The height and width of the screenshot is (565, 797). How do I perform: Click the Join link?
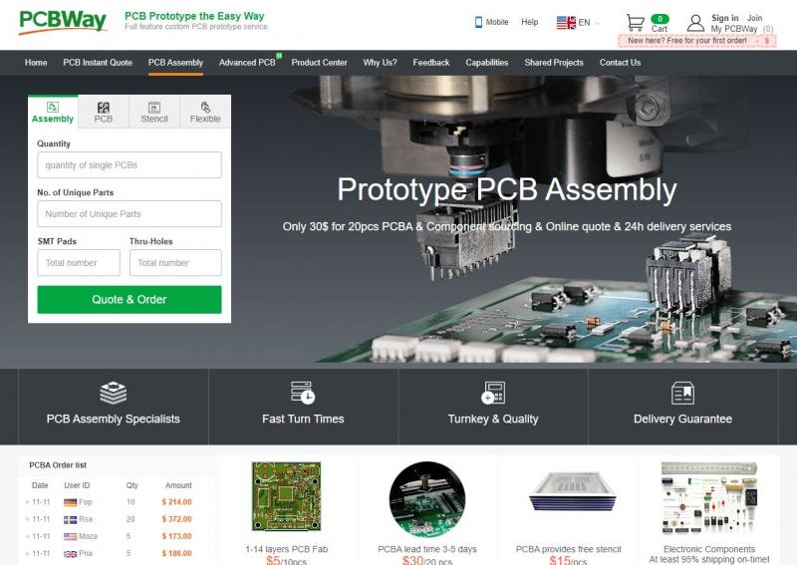[754, 18]
